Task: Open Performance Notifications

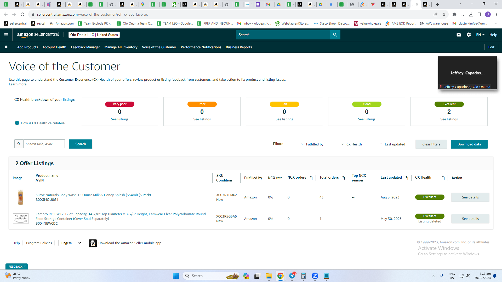Action: tap(201, 47)
